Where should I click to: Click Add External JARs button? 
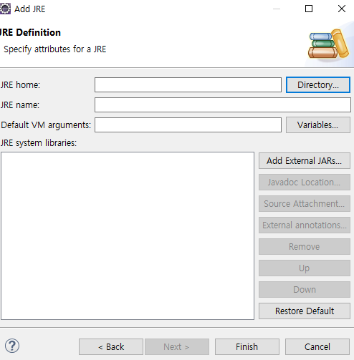click(x=305, y=161)
